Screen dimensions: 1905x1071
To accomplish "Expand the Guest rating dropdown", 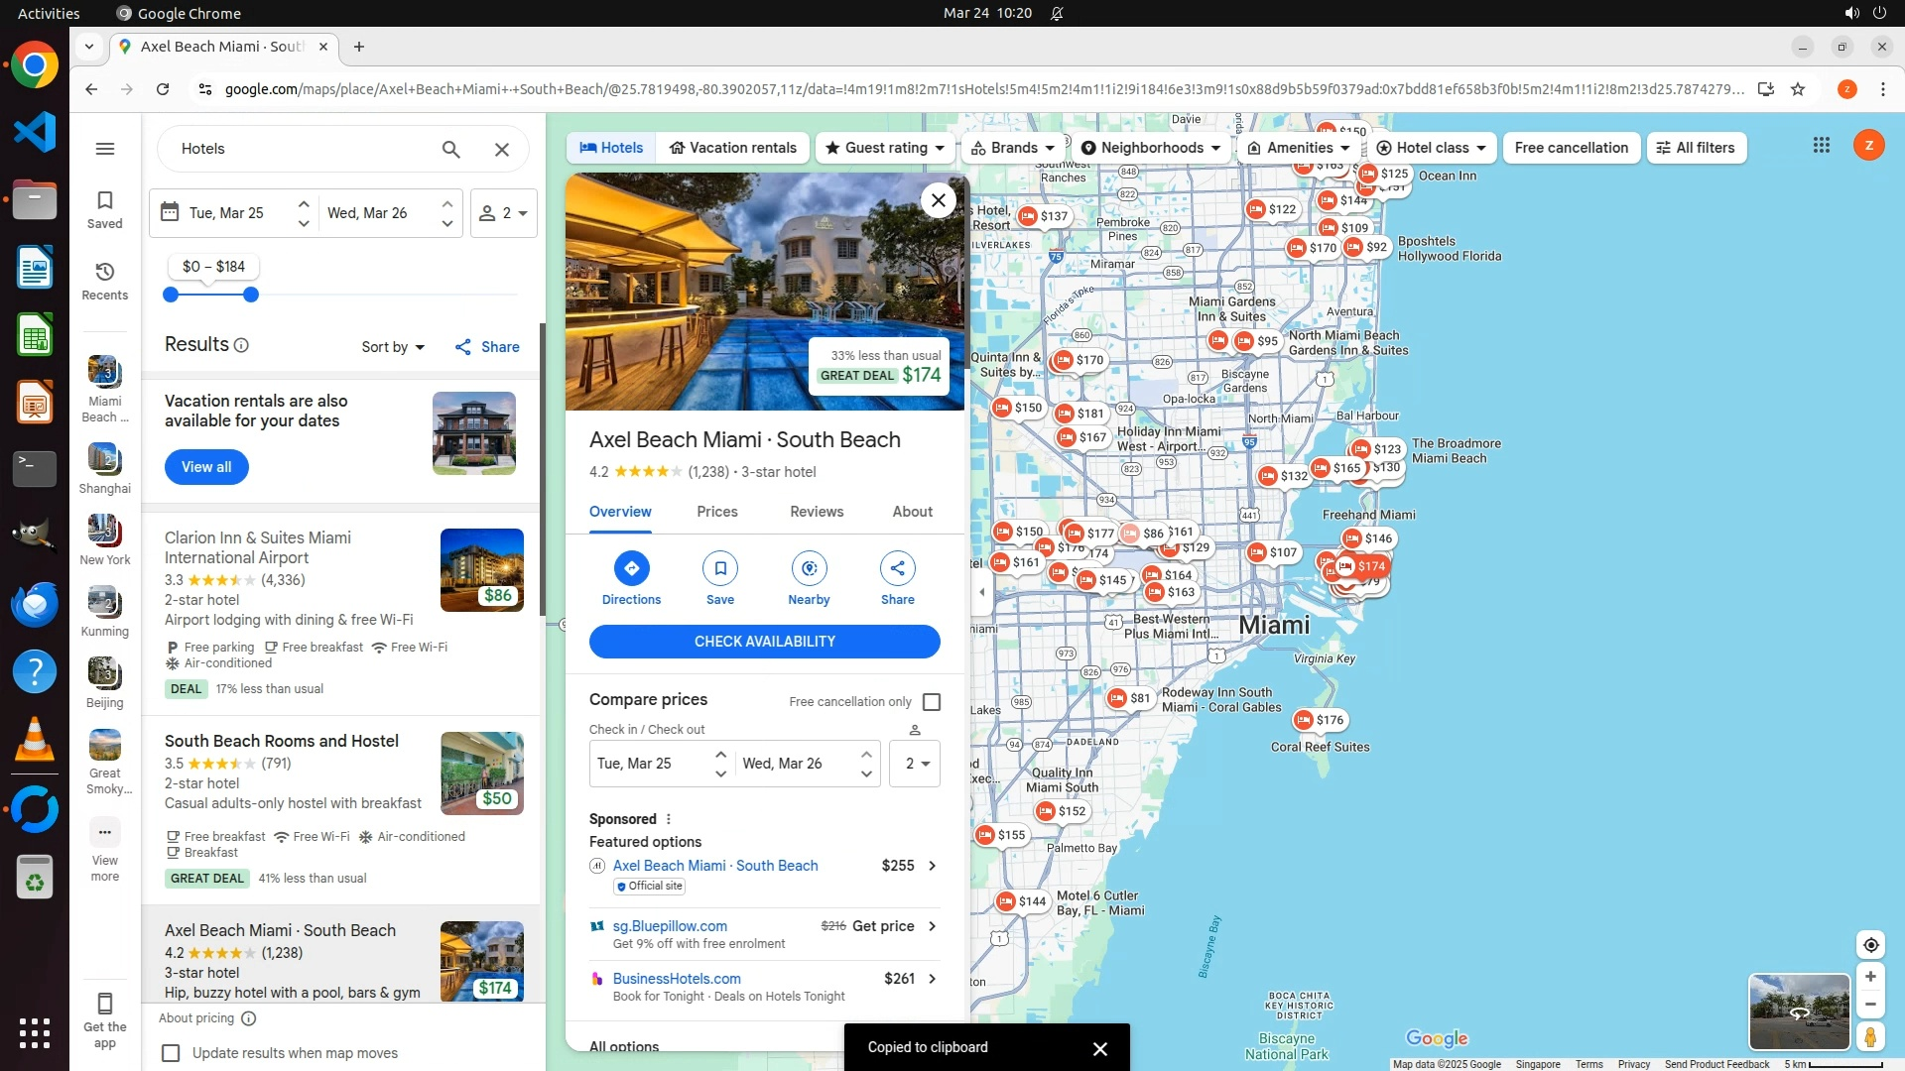I will point(885,148).
